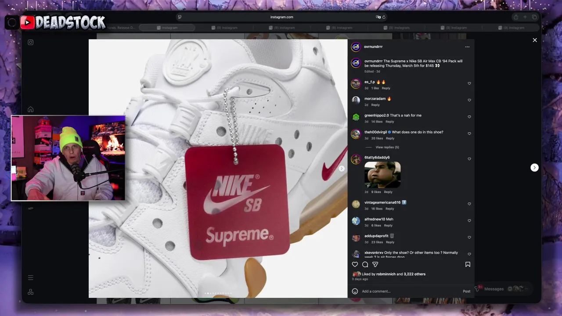Screen dimensions: 562x316
Task: Open emoji picker in comment box
Action: [x=355, y=291]
